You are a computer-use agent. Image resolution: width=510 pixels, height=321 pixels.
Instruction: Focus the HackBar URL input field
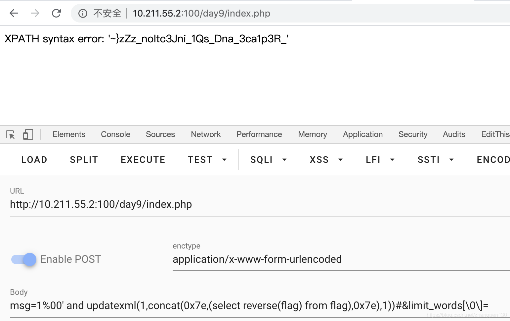coord(260,205)
